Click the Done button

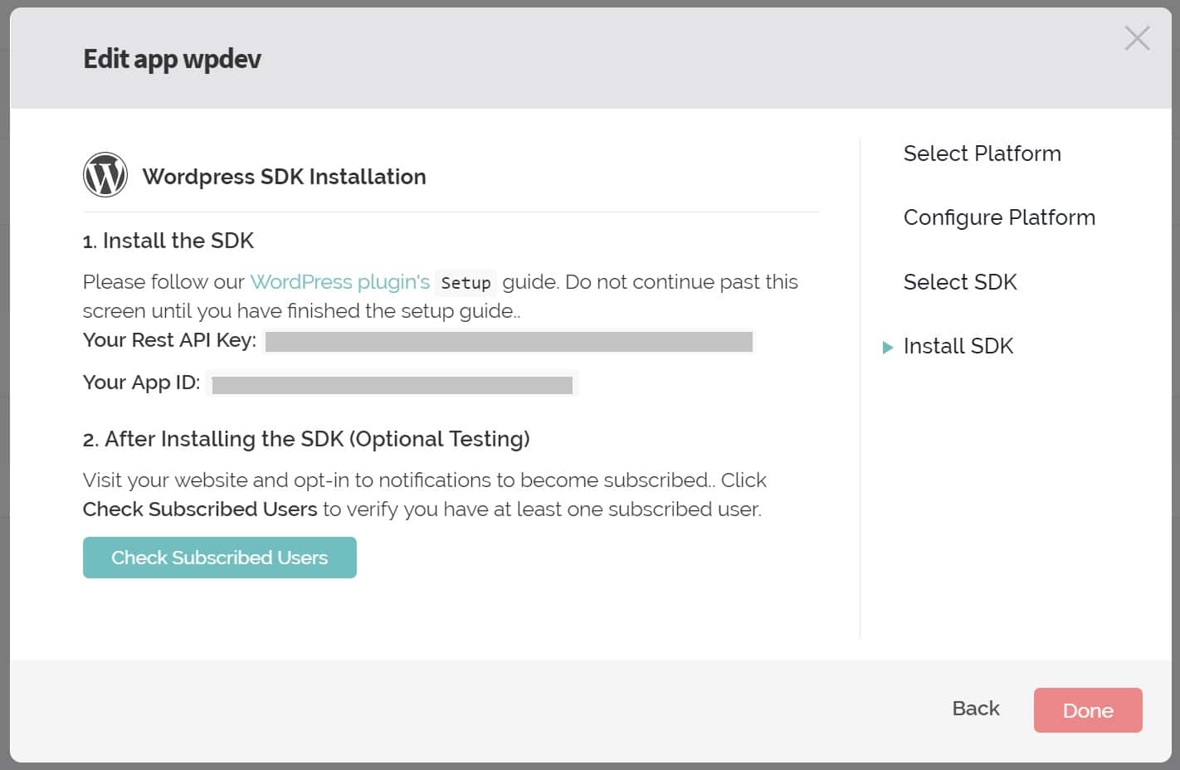(x=1088, y=709)
